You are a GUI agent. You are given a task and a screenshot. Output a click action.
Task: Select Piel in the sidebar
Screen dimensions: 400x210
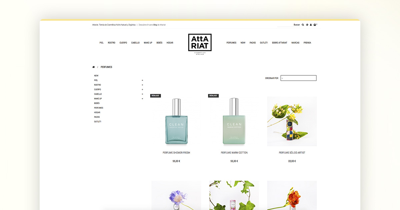96,80
